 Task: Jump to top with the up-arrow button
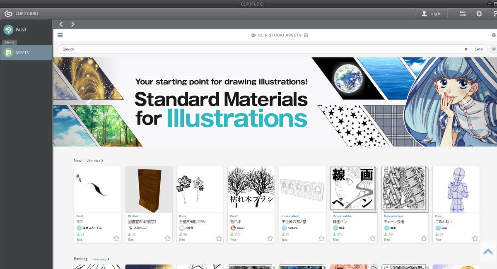(x=488, y=251)
